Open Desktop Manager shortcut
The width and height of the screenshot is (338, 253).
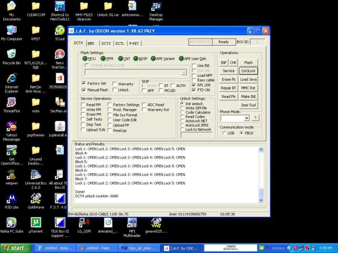(156, 11)
